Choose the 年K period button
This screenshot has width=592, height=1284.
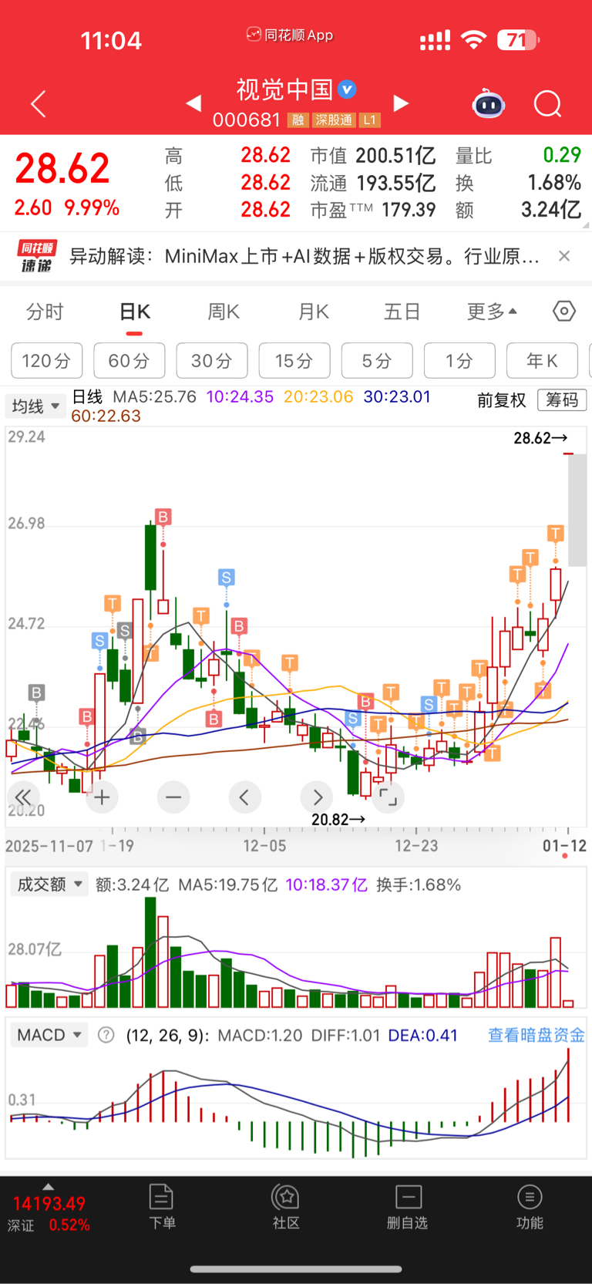542,361
